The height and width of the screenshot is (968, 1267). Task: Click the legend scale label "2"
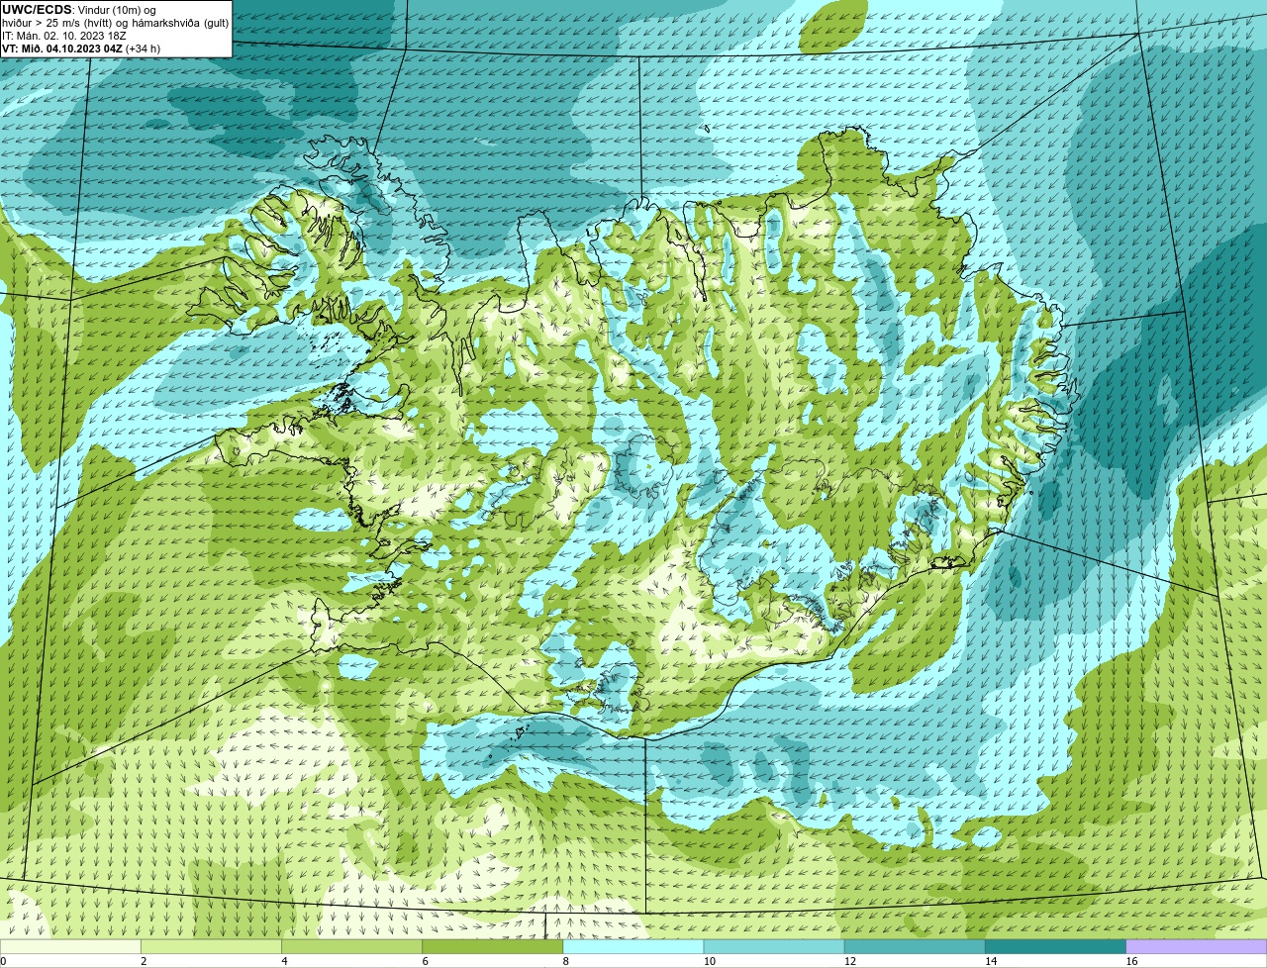point(144,961)
